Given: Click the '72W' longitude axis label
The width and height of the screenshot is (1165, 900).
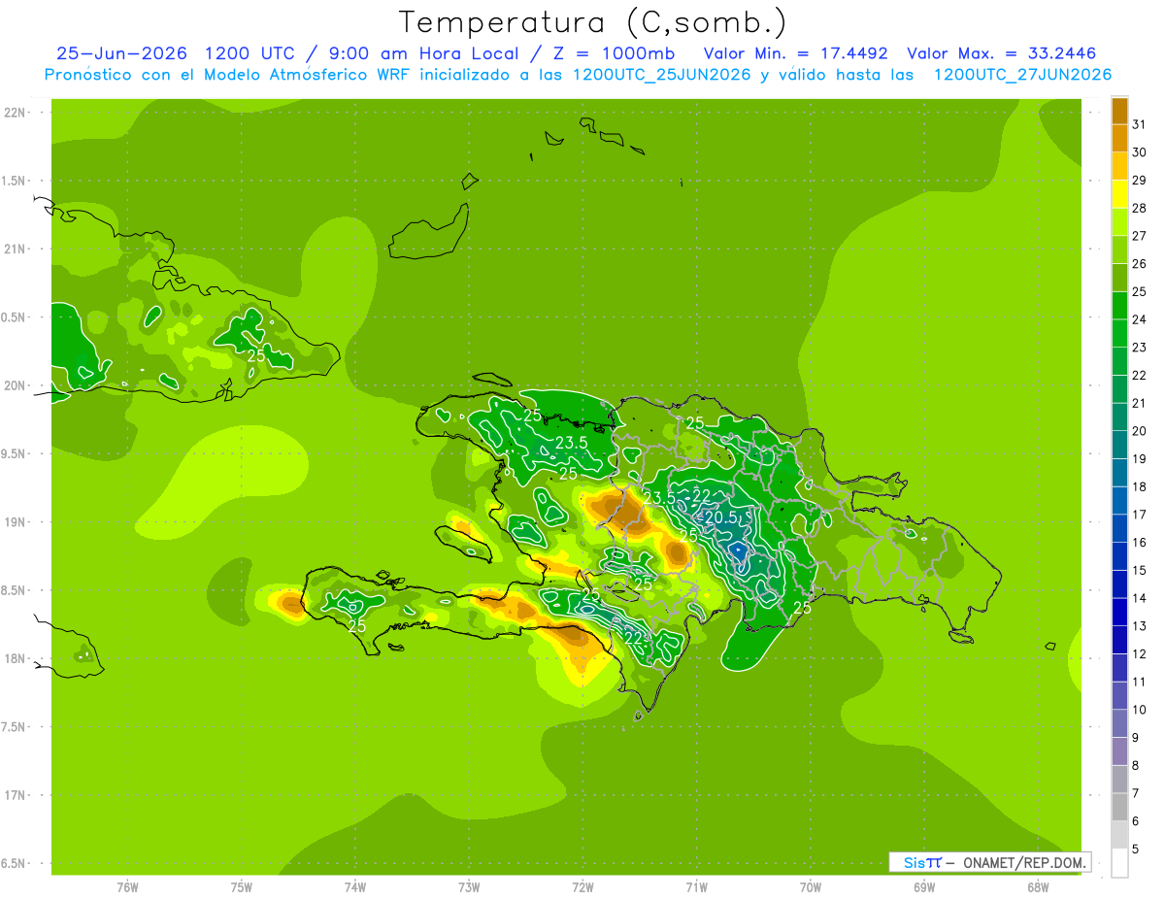Looking at the screenshot, I should click(x=582, y=887).
